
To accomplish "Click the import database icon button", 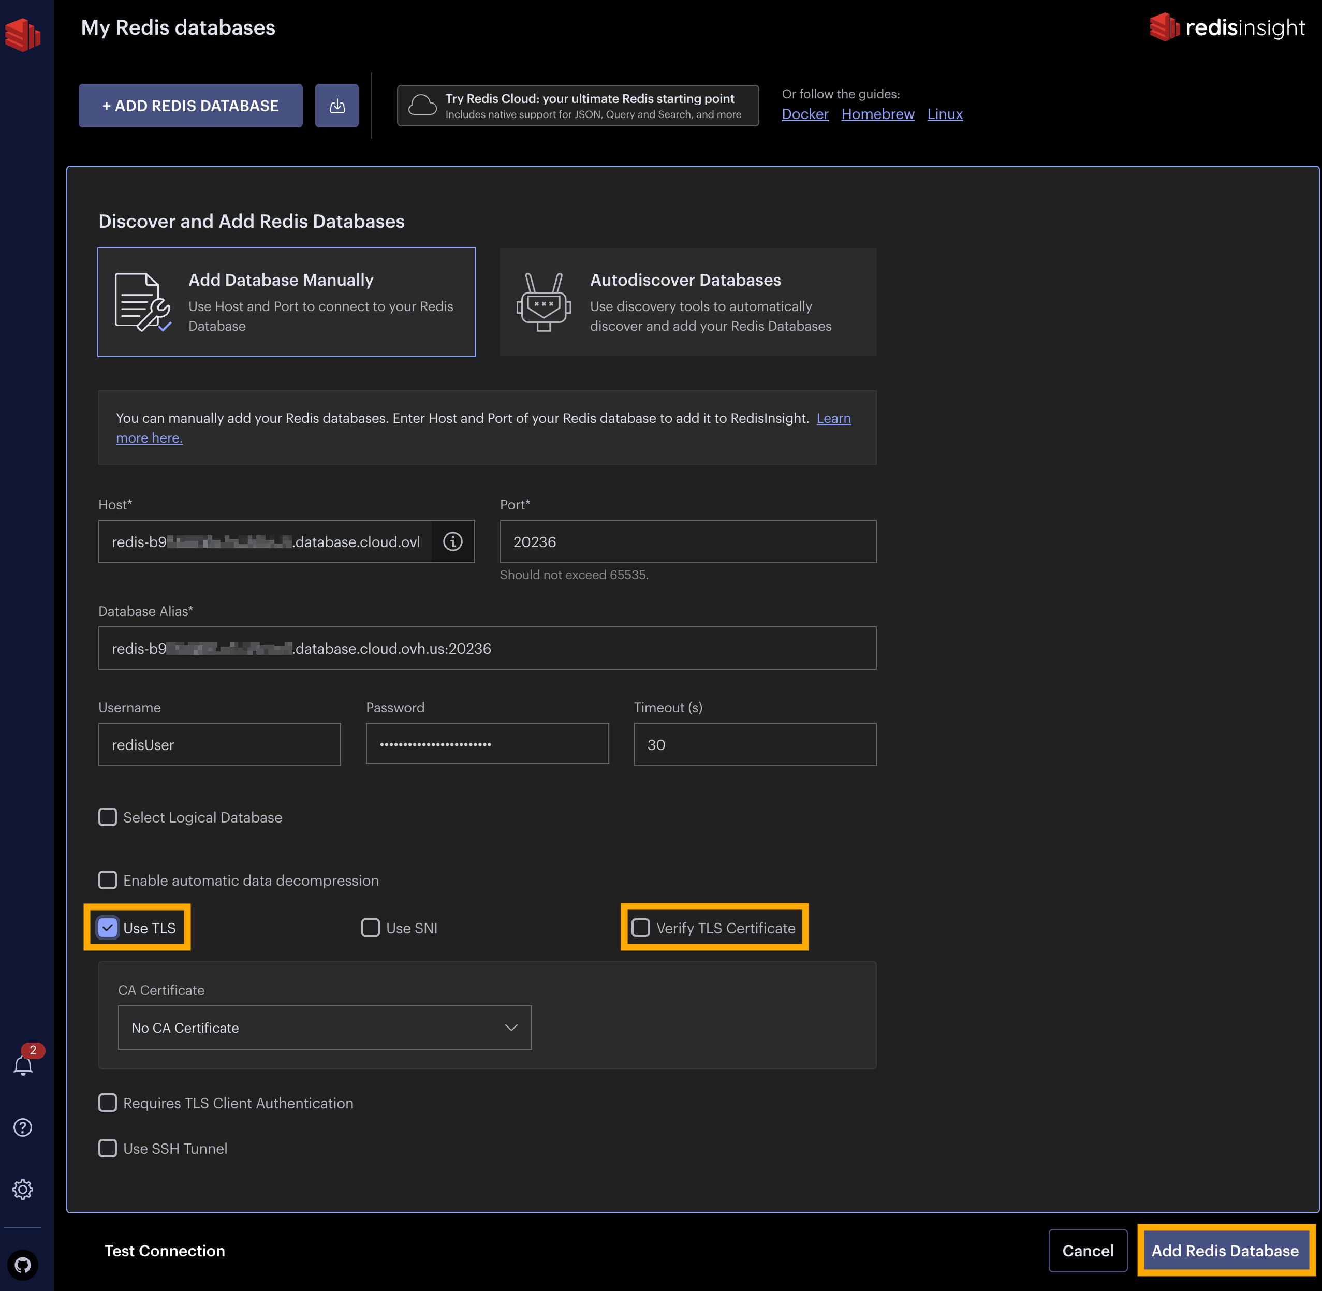I will click(337, 106).
